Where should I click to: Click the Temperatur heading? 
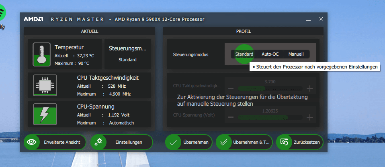(x=69, y=47)
